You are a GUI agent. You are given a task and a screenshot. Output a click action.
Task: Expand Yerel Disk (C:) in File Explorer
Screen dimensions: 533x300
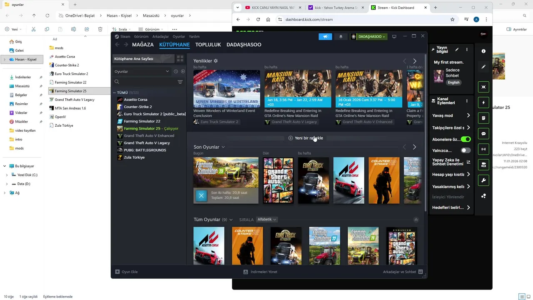[7, 175]
